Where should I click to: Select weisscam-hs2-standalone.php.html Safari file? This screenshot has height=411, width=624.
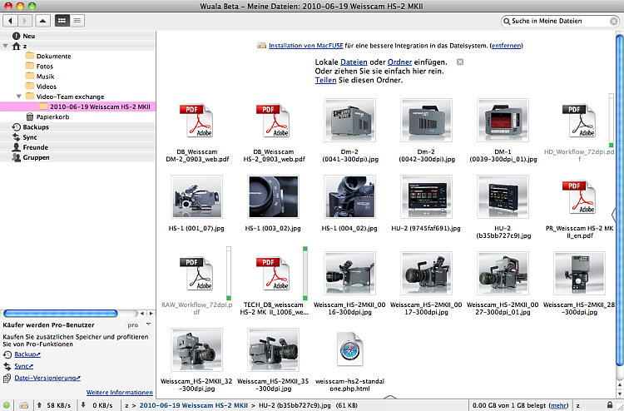[349, 349]
